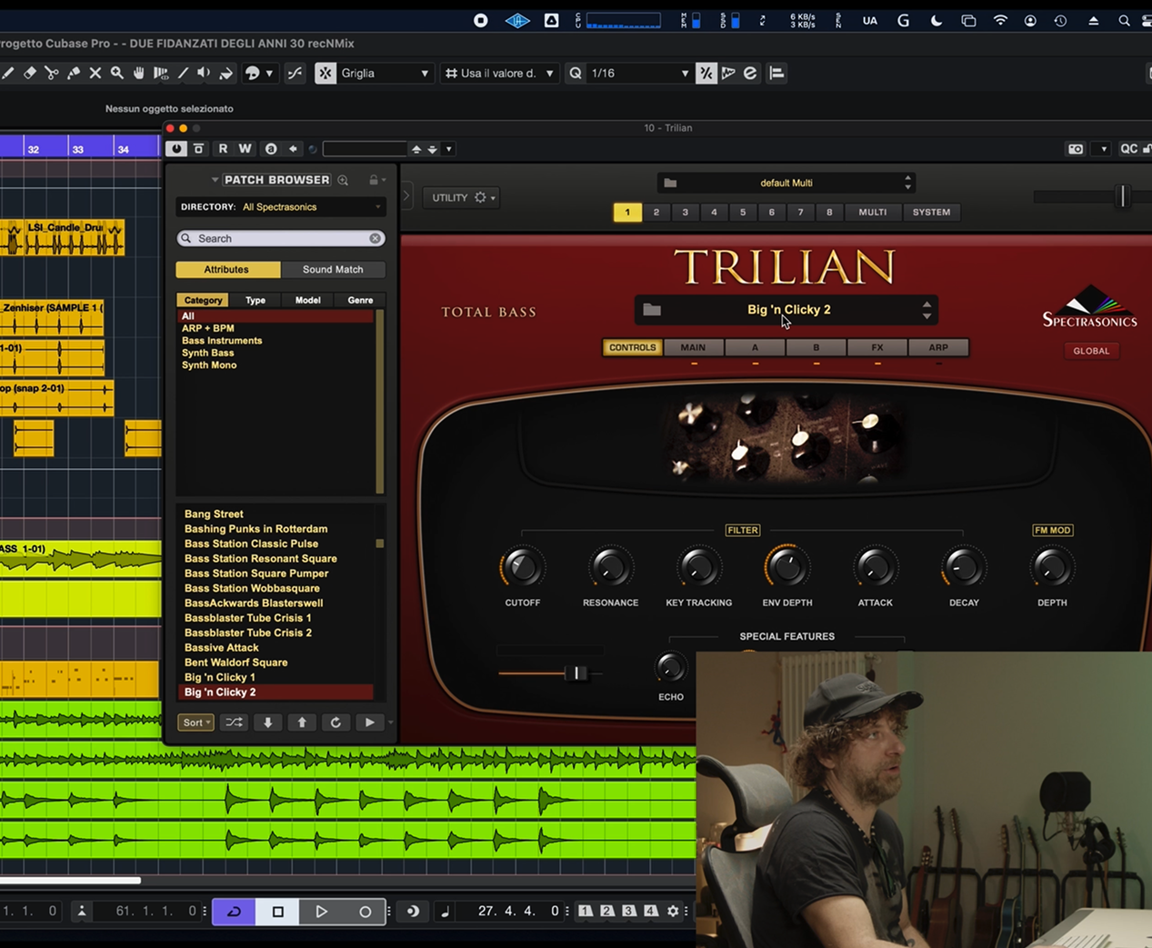The width and height of the screenshot is (1152, 948).
Task: Select the Scissors split tool
Action: pyautogui.click(x=52, y=74)
